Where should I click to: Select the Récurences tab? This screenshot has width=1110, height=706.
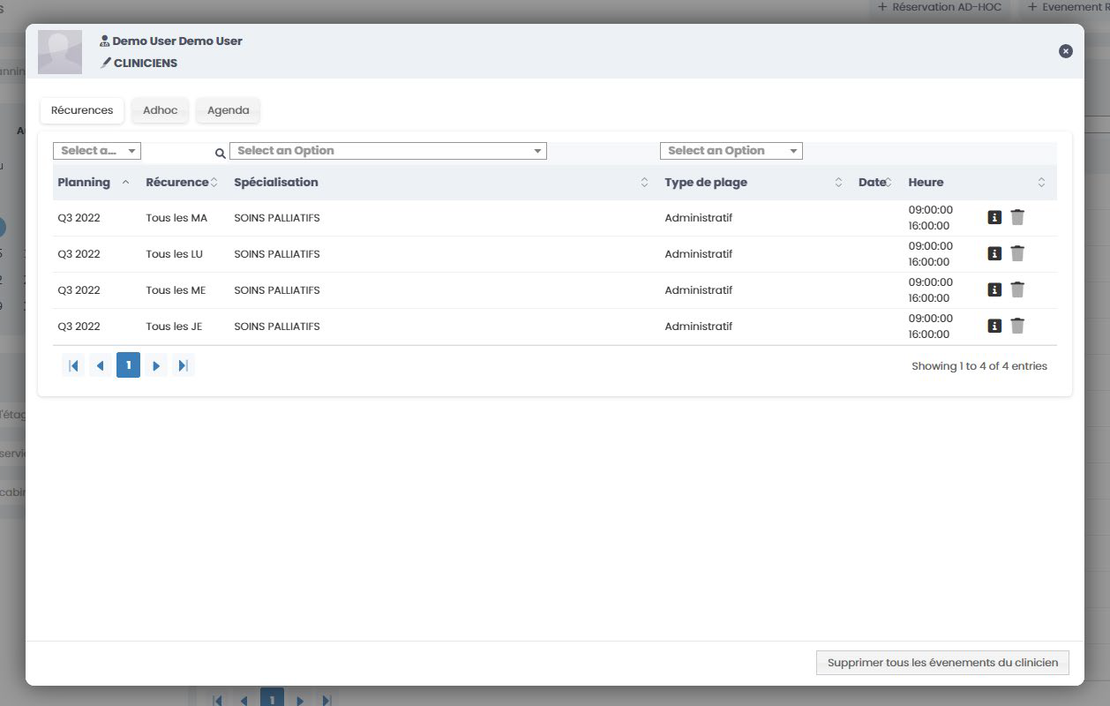[82, 110]
